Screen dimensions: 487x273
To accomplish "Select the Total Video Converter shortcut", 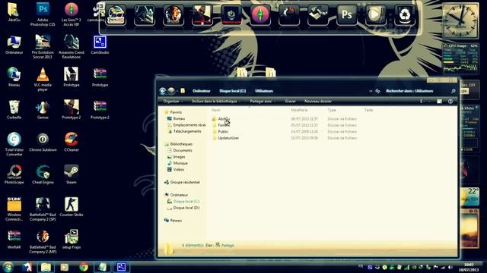I will coord(14,144).
